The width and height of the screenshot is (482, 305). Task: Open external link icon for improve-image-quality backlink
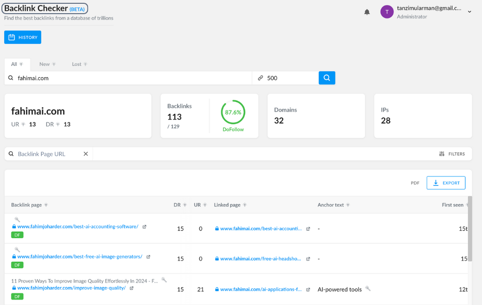click(x=132, y=288)
